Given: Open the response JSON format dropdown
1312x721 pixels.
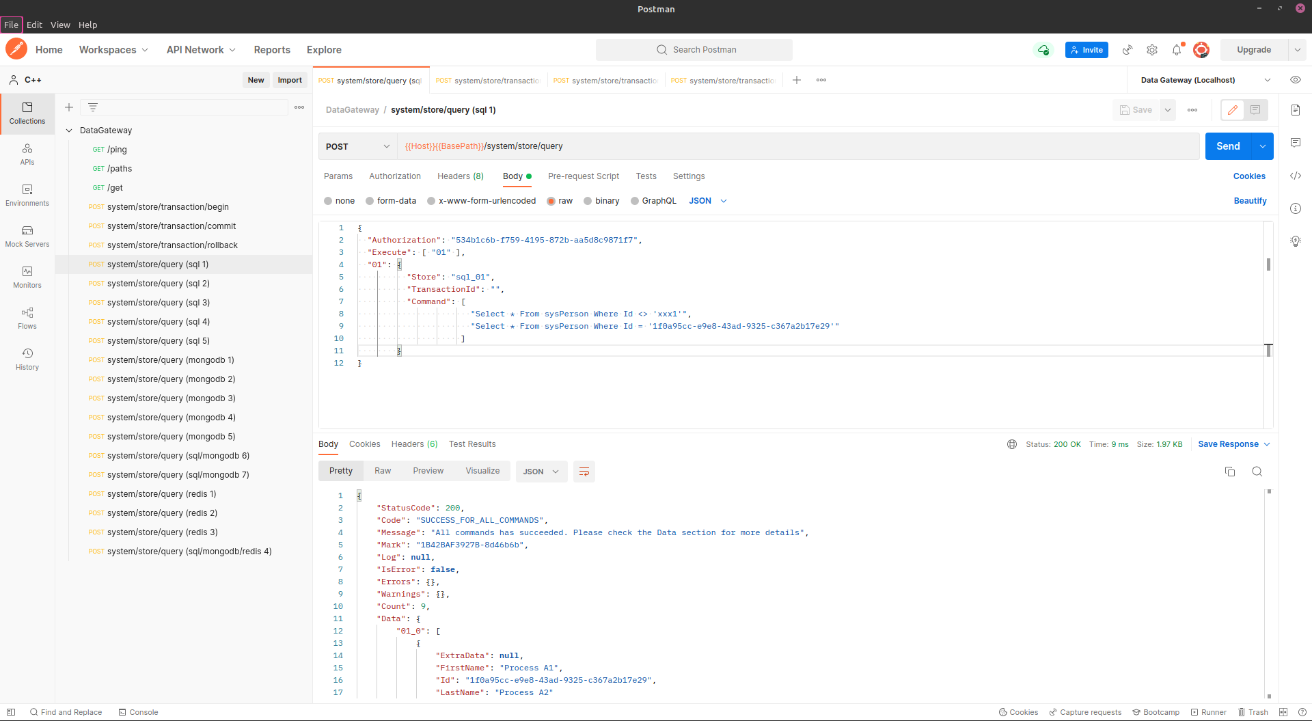Looking at the screenshot, I should (541, 472).
